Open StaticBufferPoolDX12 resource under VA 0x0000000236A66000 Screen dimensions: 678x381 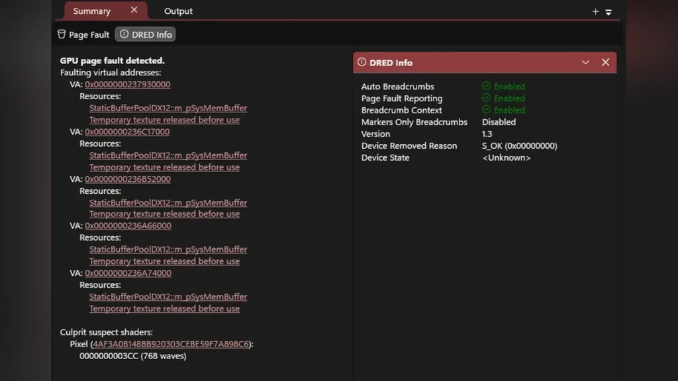(x=168, y=249)
